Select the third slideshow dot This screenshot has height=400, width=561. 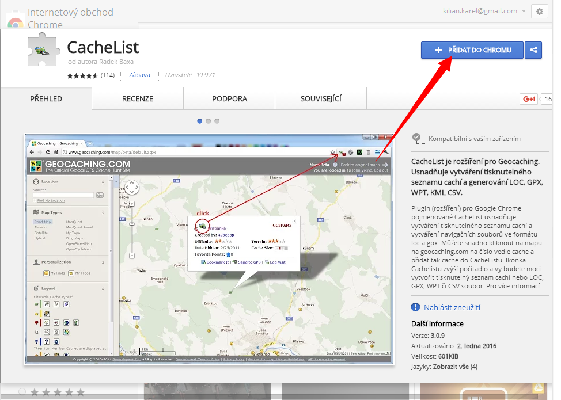[217, 121]
